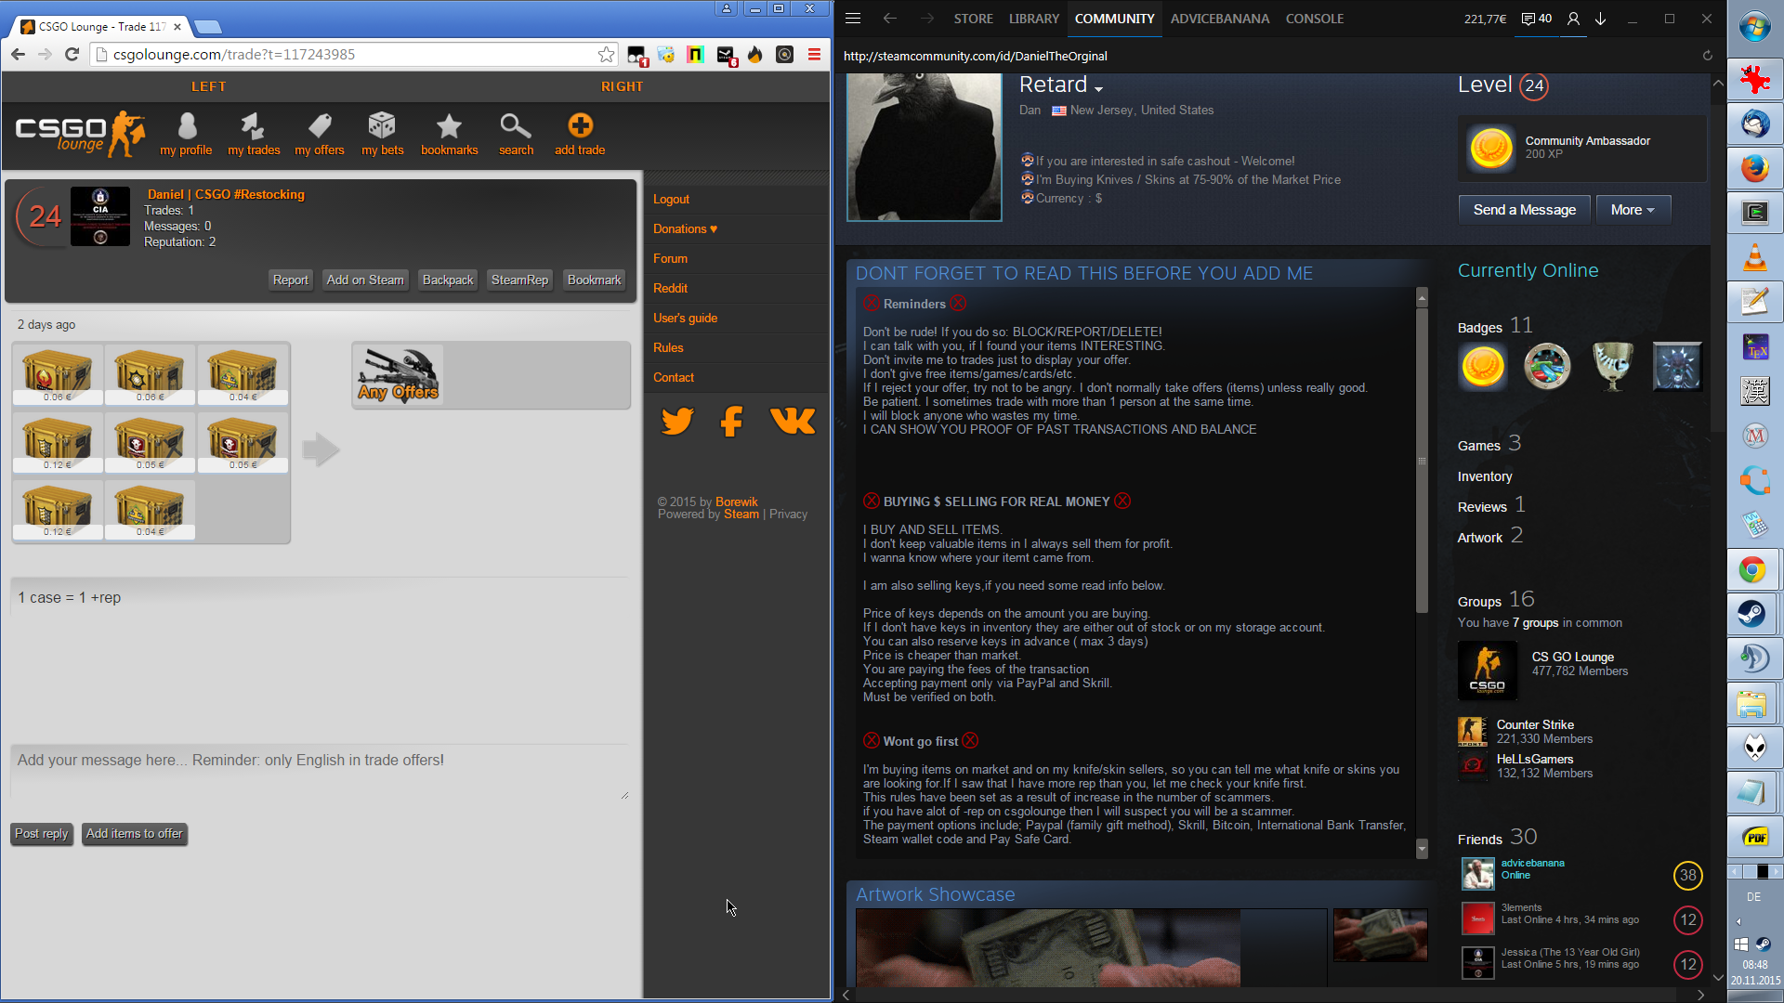The height and width of the screenshot is (1003, 1784).
Task: Expand the Donations dropdown menu
Action: click(x=685, y=229)
